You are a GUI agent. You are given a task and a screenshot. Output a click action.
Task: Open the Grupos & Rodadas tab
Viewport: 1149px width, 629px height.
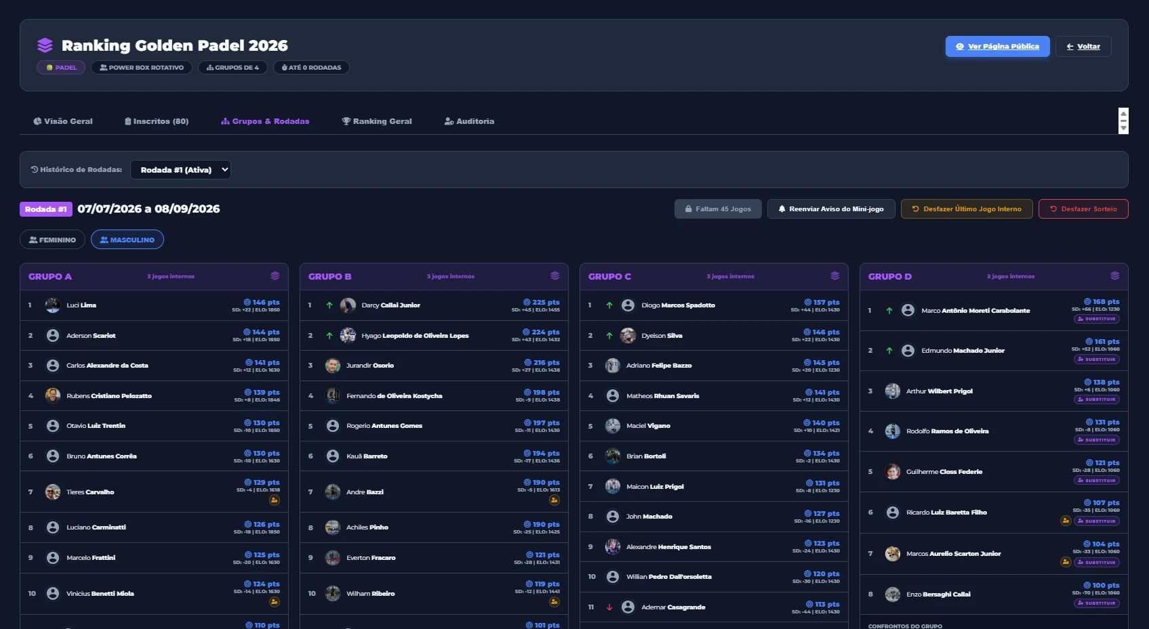click(265, 121)
